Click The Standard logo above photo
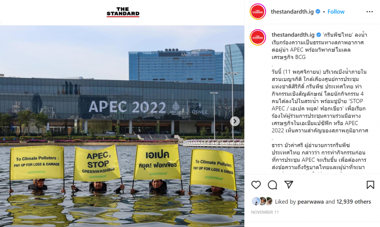 pos(123,12)
